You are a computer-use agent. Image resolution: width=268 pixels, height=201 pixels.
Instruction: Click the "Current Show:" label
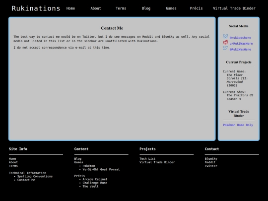pos(234,92)
